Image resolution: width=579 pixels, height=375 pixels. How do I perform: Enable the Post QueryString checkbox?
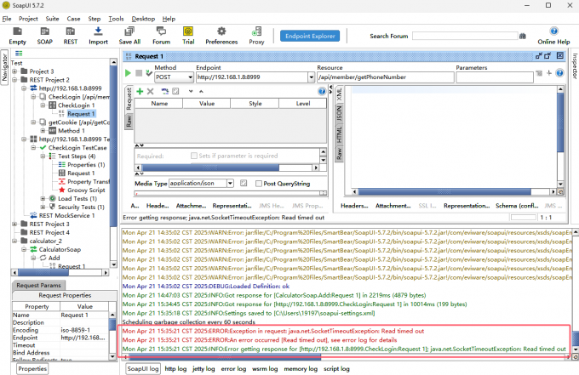[259, 184]
